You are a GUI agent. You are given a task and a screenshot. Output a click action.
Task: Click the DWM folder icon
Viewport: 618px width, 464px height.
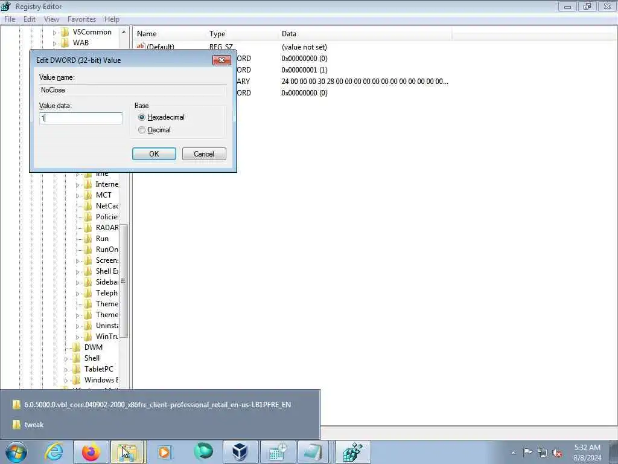pyautogui.click(x=76, y=347)
